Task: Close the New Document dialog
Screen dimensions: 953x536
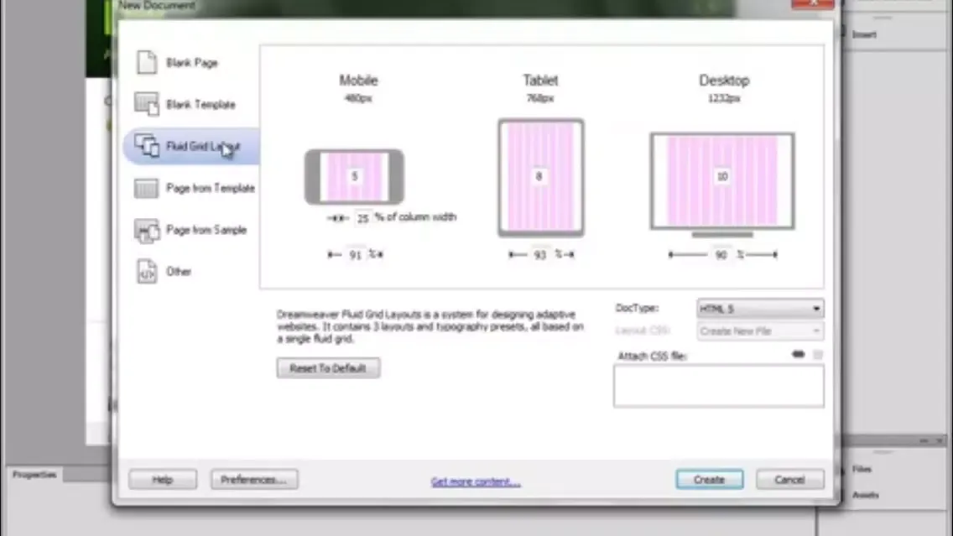Action: tap(813, 3)
